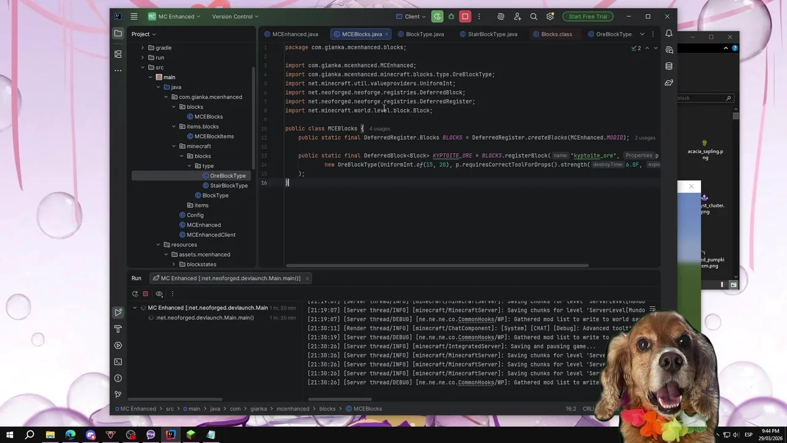
Task: Click the Start Free Trial button
Action: click(587, 17)
